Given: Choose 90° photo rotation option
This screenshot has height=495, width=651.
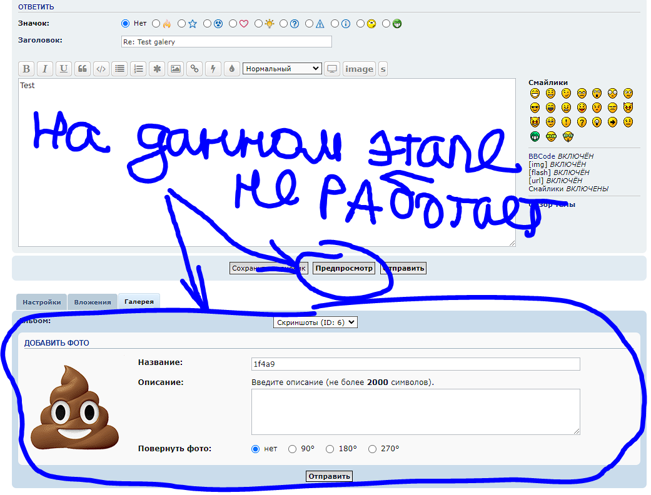Looking at the screenshot, I should point(292,449).
